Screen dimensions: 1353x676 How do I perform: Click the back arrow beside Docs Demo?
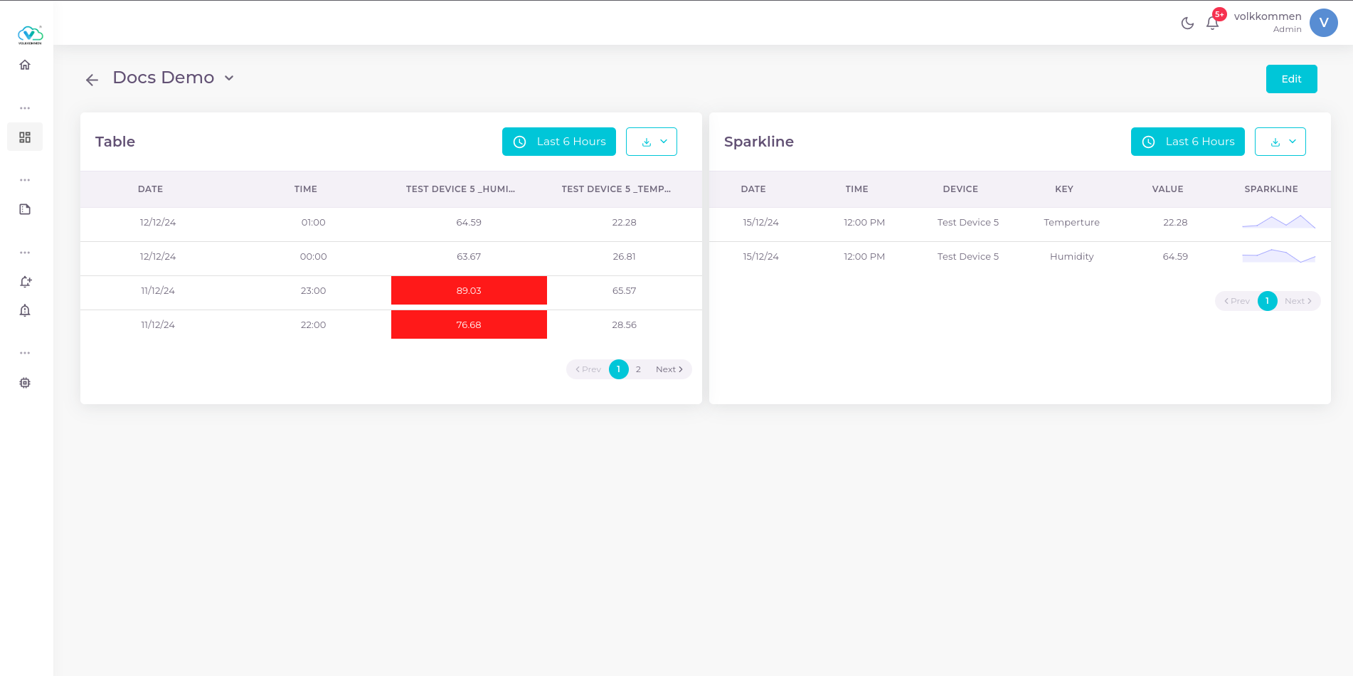[92, 80]
